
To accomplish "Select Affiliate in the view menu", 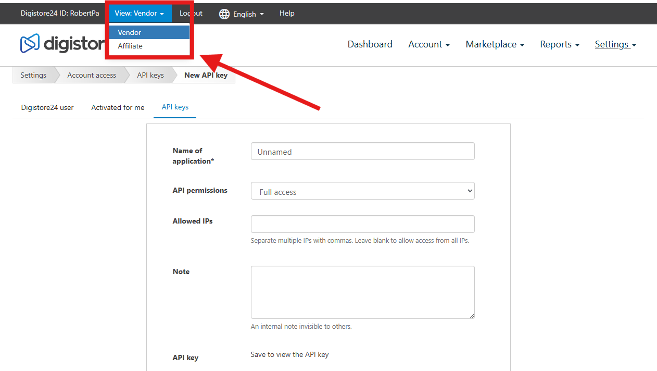I will (x=149, y=46).
